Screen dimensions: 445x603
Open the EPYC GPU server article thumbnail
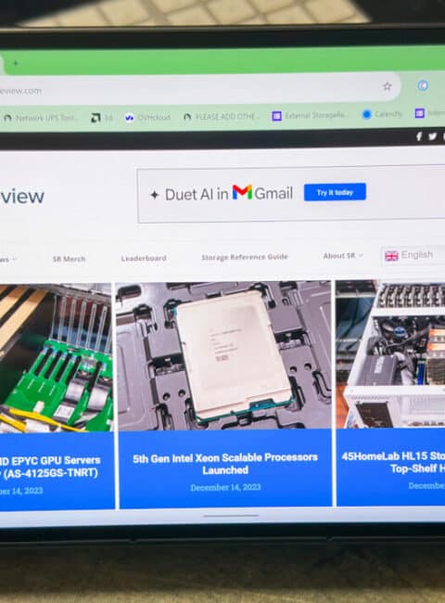coord(57,358)
